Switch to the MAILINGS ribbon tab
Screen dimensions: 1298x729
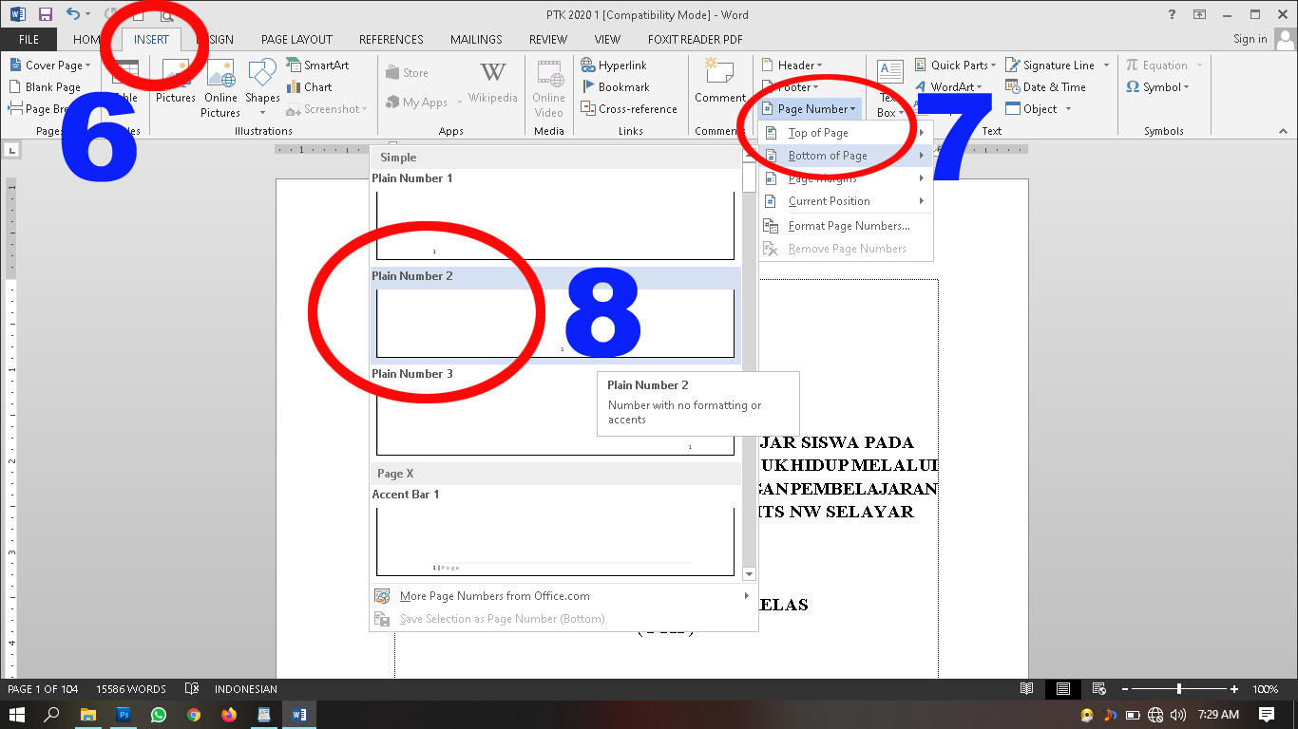pos(475,39)
